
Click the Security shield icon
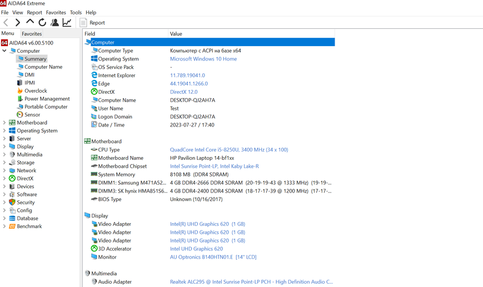pos(12,202)
